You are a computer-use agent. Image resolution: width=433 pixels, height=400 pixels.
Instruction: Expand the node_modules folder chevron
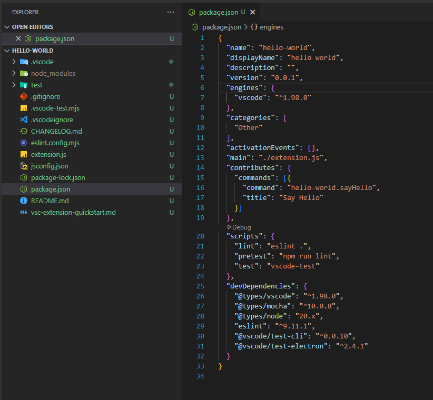coord(14,73)
